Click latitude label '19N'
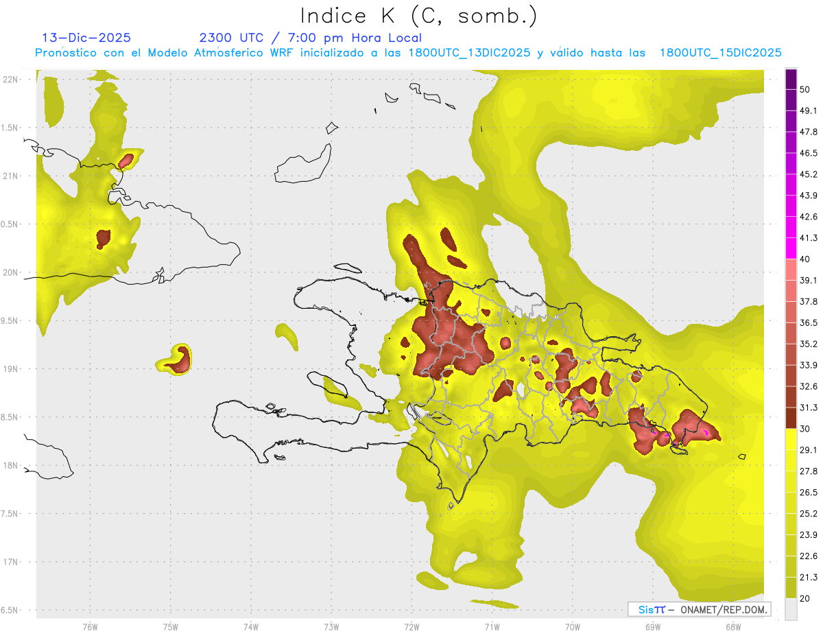 [11, 369]
